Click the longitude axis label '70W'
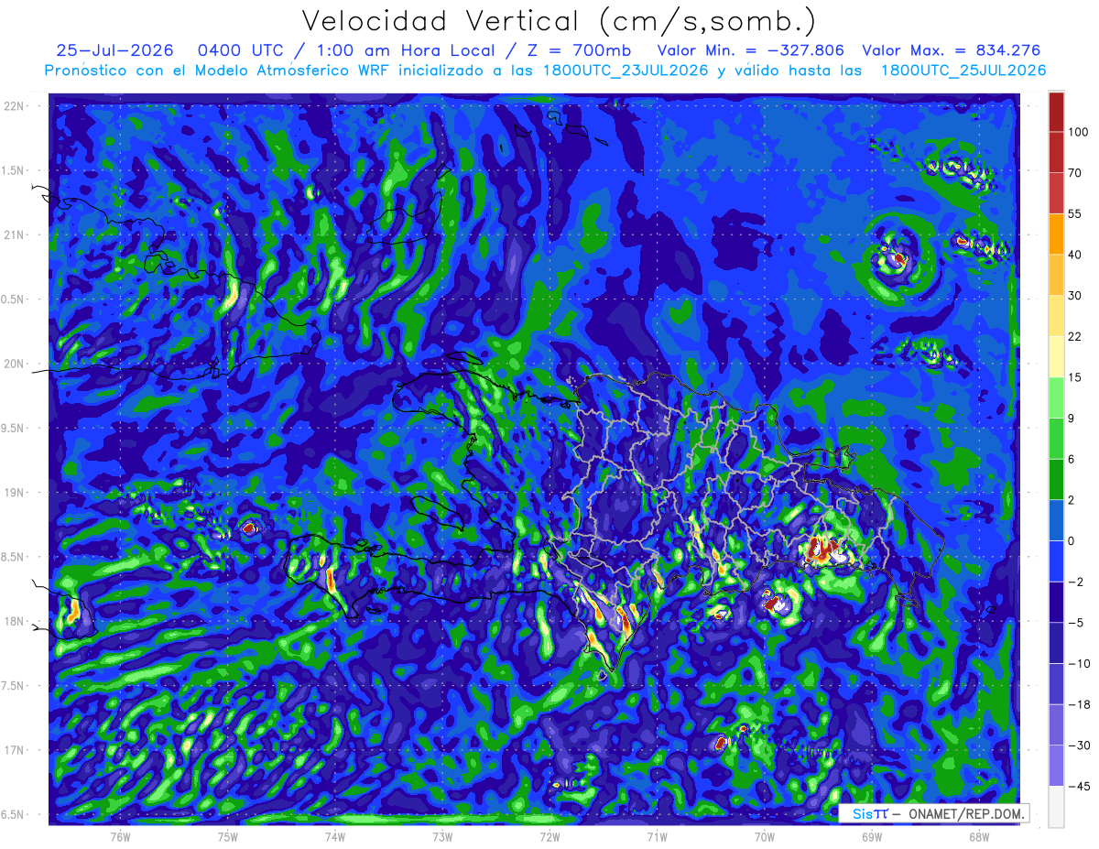Image resolution: width=1099 pixels, height=849 pixels. click(x=765, y=836)
